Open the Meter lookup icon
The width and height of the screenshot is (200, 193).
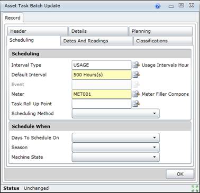click(x=136, y=94)
